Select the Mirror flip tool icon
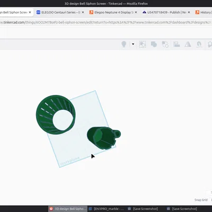This screenshot has height=212, width=212. click(188, 44)
